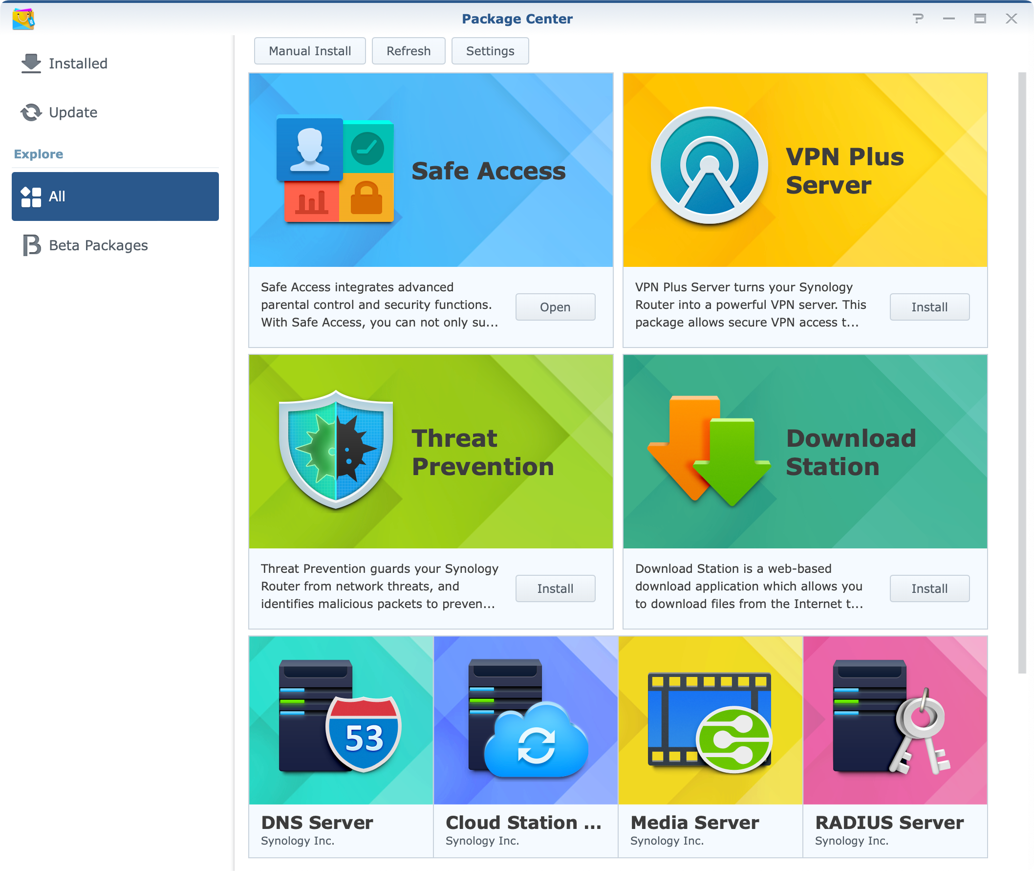Click the VPN Plus Server banner title
1034x871 pixels.
tap(844, 171)
